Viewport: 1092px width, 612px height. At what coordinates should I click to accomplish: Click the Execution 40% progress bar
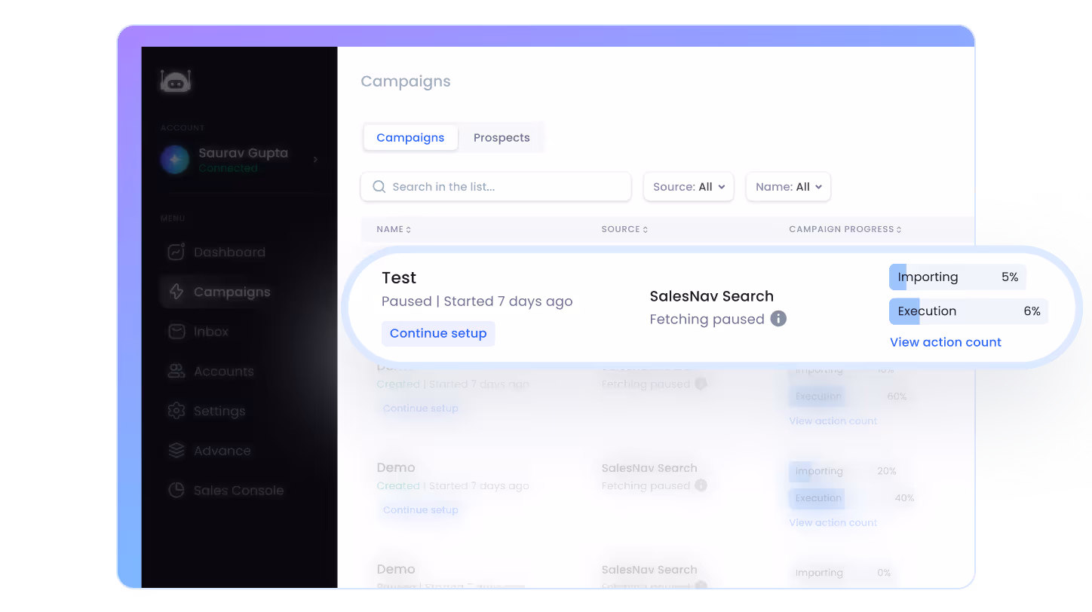pos(852,498)
